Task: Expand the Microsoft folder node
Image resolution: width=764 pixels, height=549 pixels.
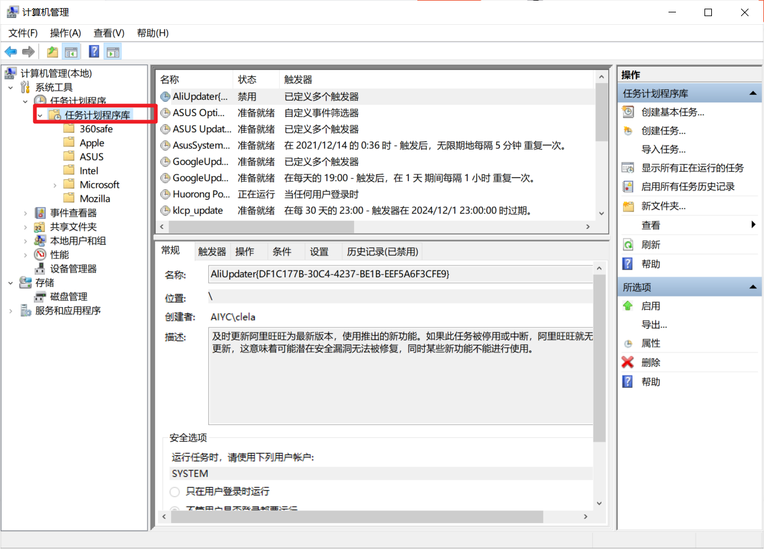Action: [55, 185]
